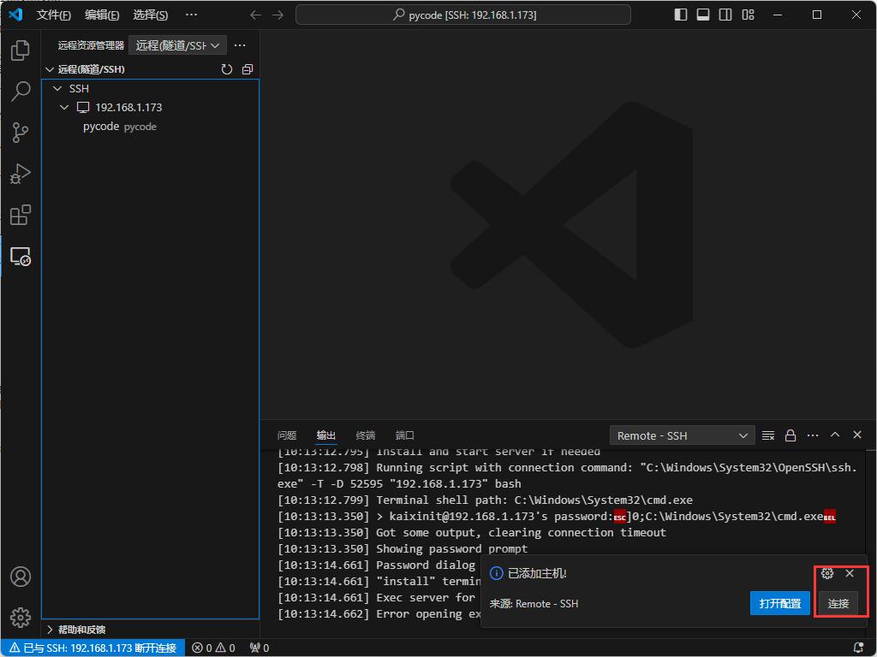Toggle the primary side bar layout button
The image size is (877, 657).
coord(681,15)
